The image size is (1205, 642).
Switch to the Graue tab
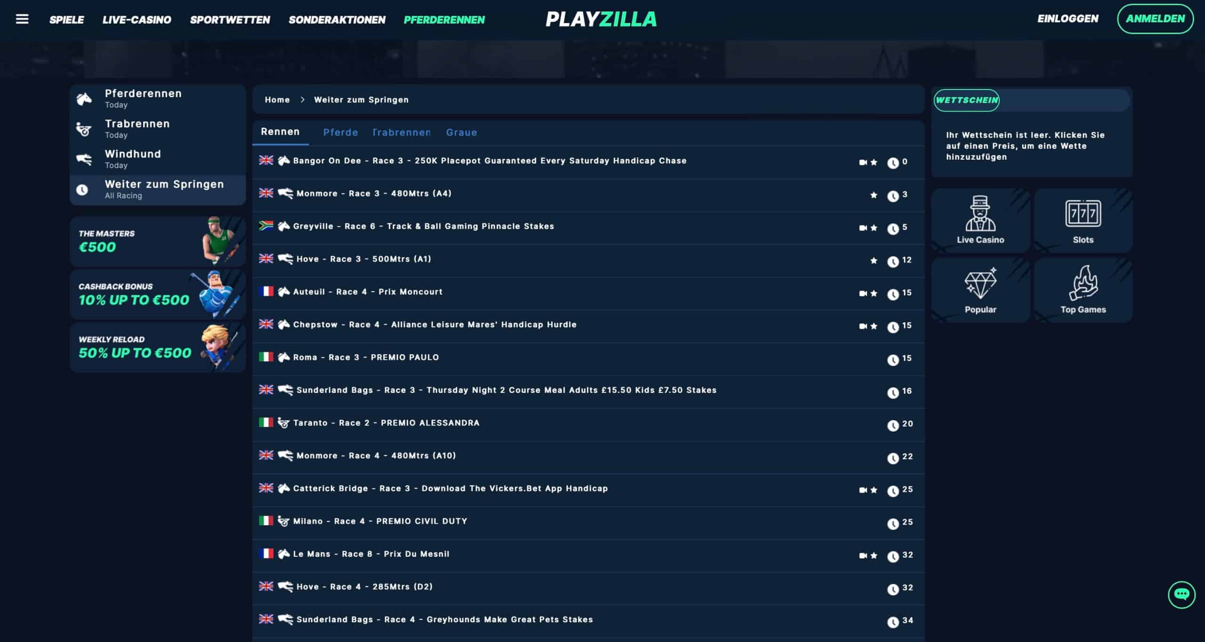click(461, 132)
